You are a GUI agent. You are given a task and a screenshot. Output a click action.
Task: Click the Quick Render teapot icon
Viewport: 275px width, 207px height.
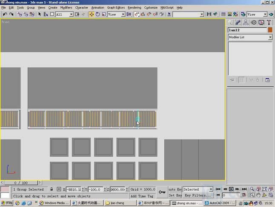tap(271, 14)
